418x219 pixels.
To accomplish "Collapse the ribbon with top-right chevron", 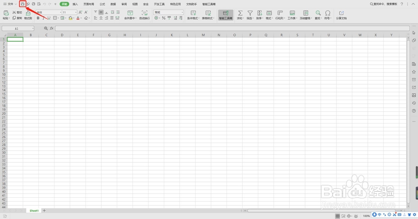I will tap(413, 4).
